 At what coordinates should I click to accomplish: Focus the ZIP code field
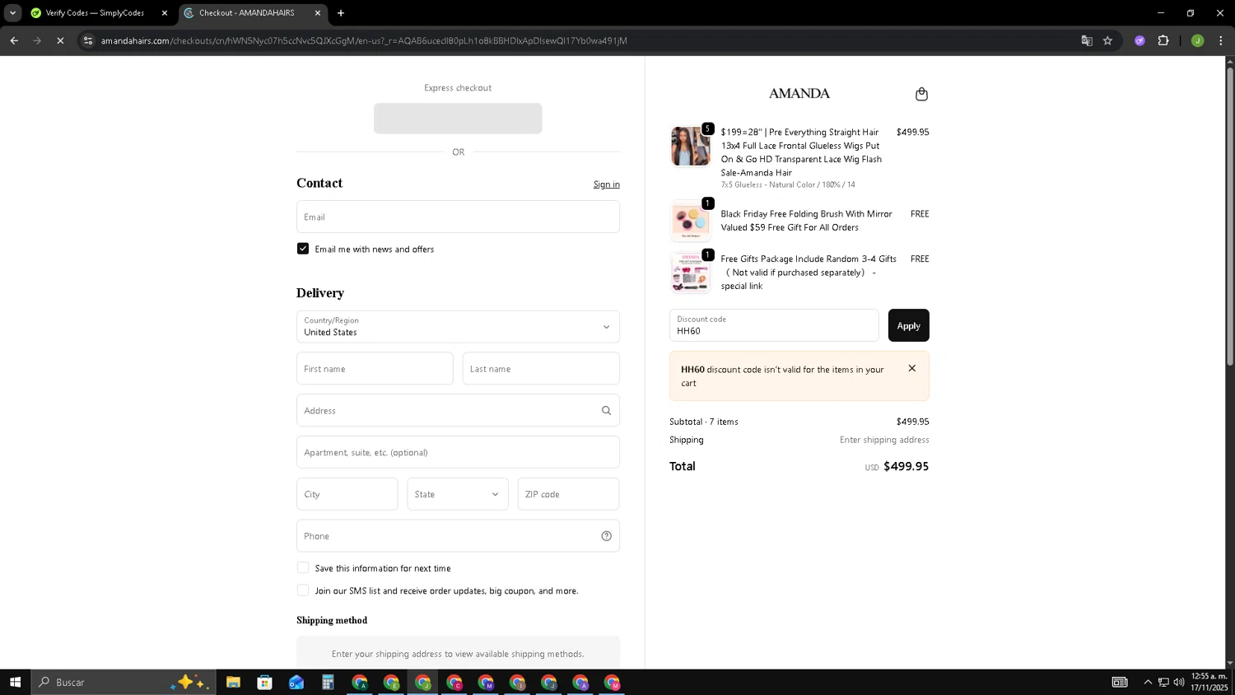[x=568, y=494]
